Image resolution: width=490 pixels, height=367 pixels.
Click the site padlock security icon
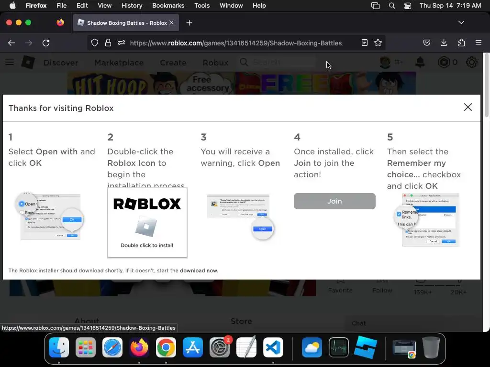(108, 43)
